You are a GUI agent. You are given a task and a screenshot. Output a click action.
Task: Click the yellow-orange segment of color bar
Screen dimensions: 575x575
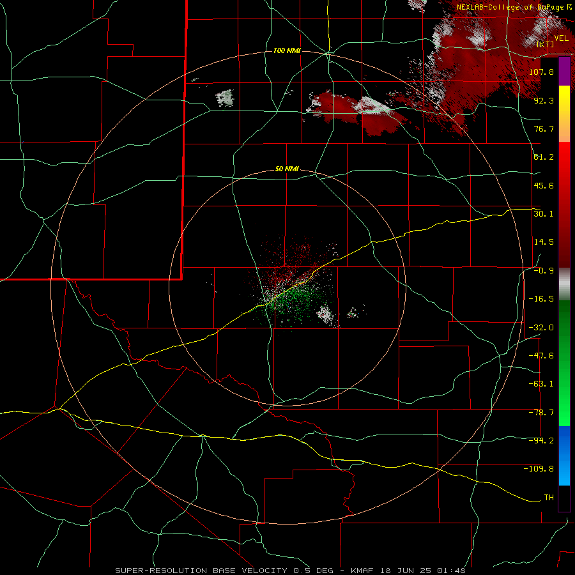point(564,114)
